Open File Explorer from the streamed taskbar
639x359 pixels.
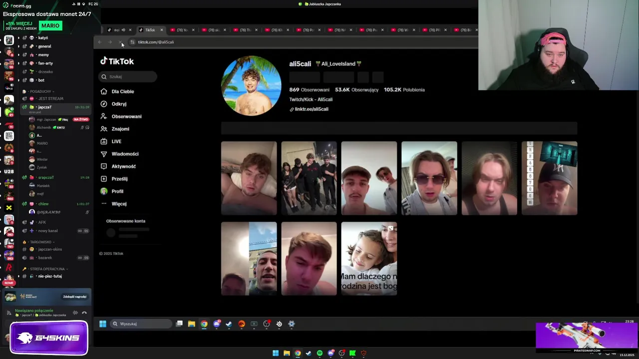pos(192,324)
